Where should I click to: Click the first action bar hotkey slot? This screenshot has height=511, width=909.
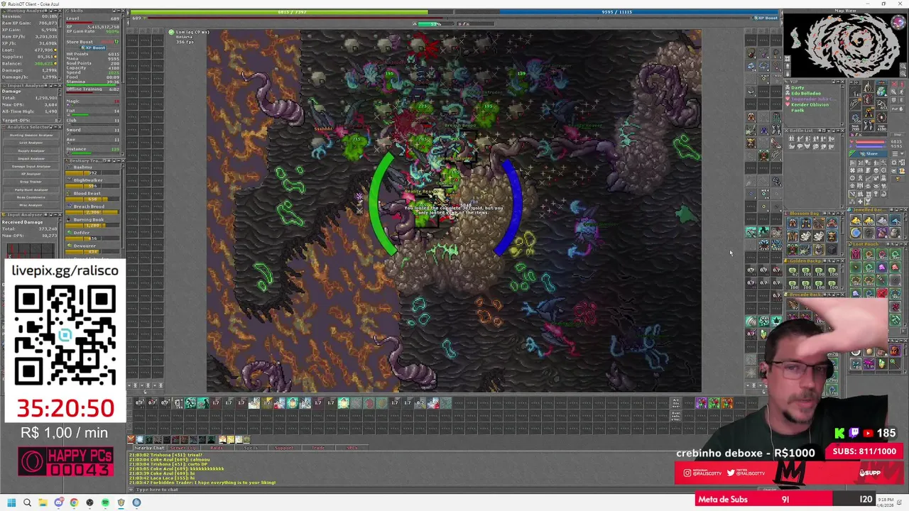pos(139,403)
